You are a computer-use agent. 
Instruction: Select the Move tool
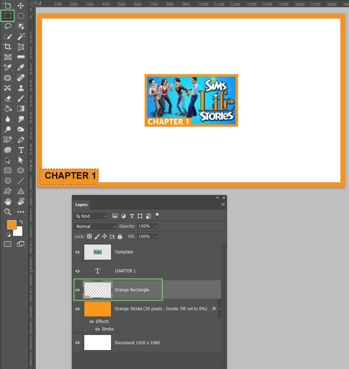[21, 6]
